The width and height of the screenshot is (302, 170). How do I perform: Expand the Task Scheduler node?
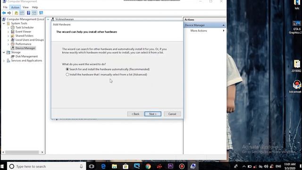tap(8, 27)
